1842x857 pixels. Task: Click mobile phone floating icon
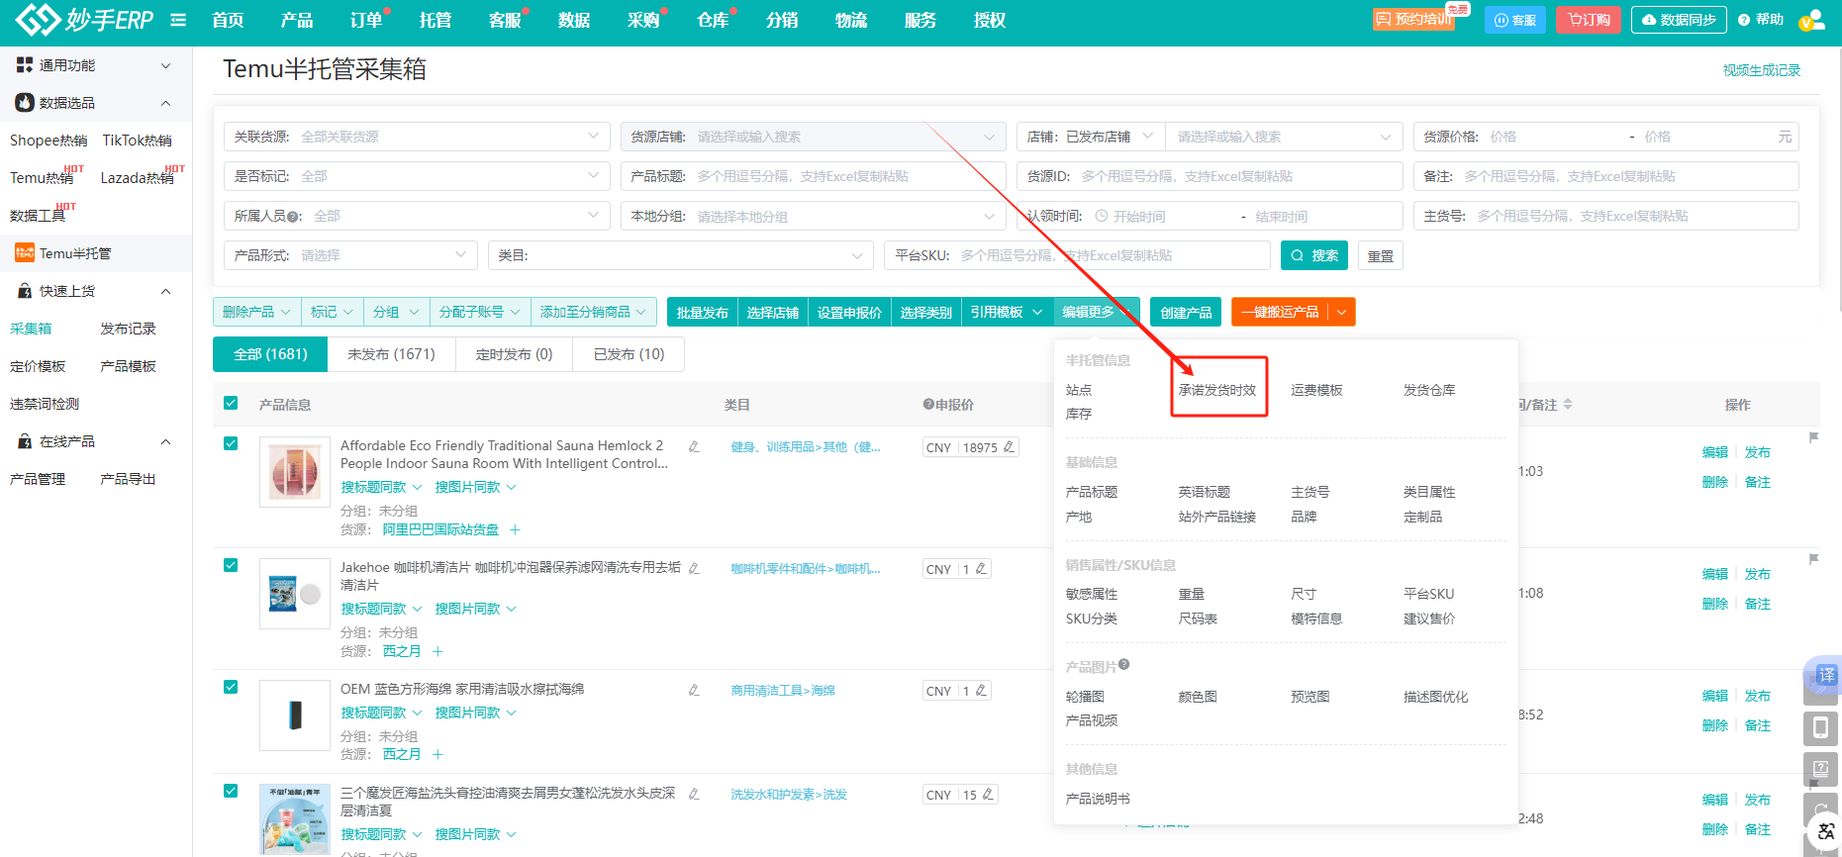[x=1820, y=728]
